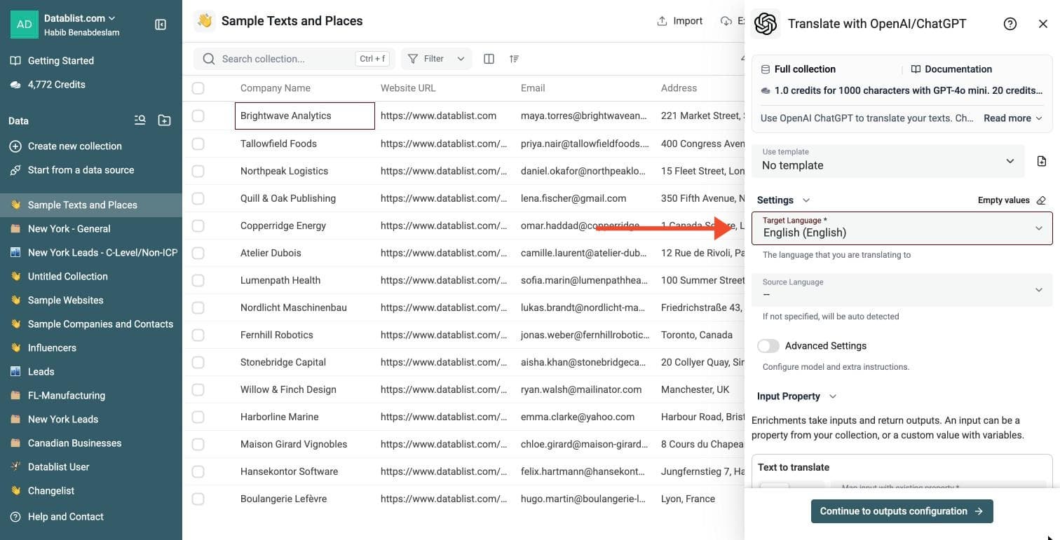
Task: Sort by the Company Name column header
Action: click(x=276, y=88)
